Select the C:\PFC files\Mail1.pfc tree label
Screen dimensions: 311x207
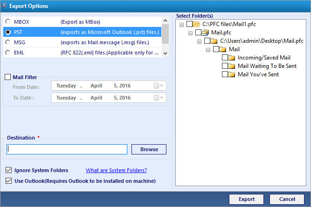229,24
